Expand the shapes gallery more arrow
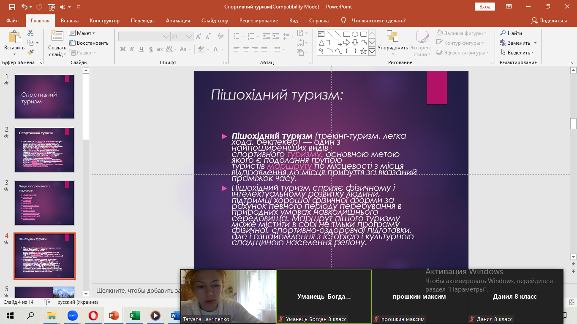 [372, 51]
